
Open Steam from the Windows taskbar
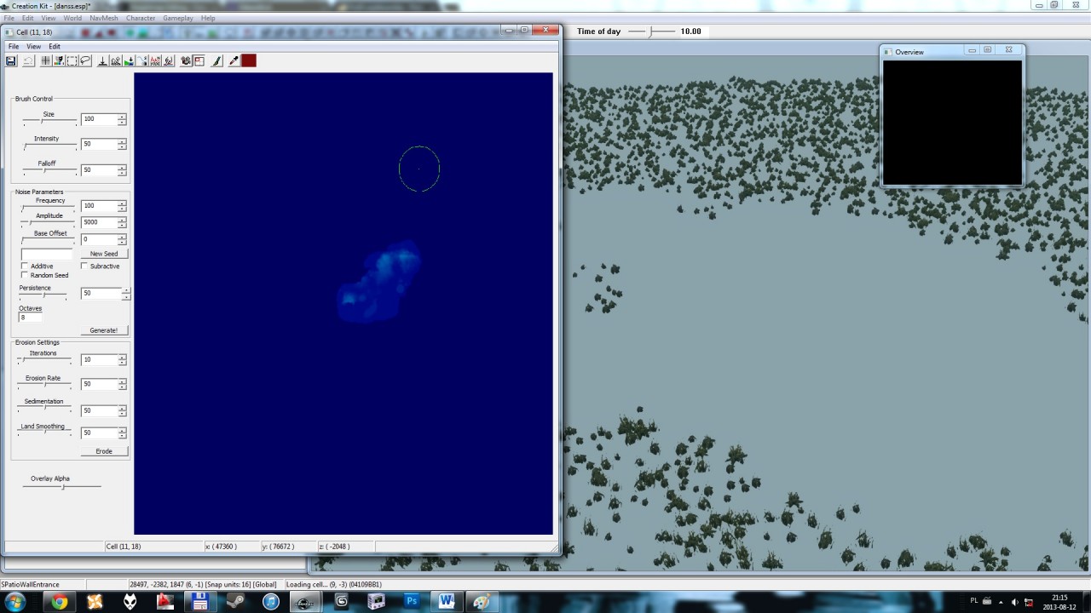(x=235, y=601)
